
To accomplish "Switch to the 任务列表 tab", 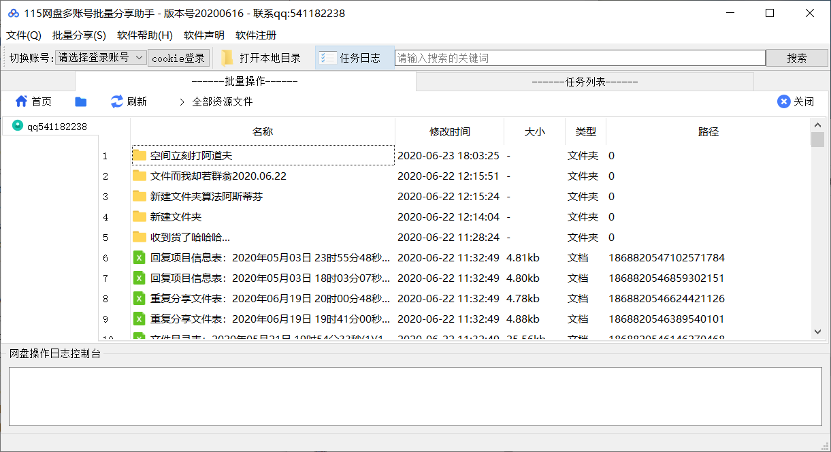I will point(584,80).
